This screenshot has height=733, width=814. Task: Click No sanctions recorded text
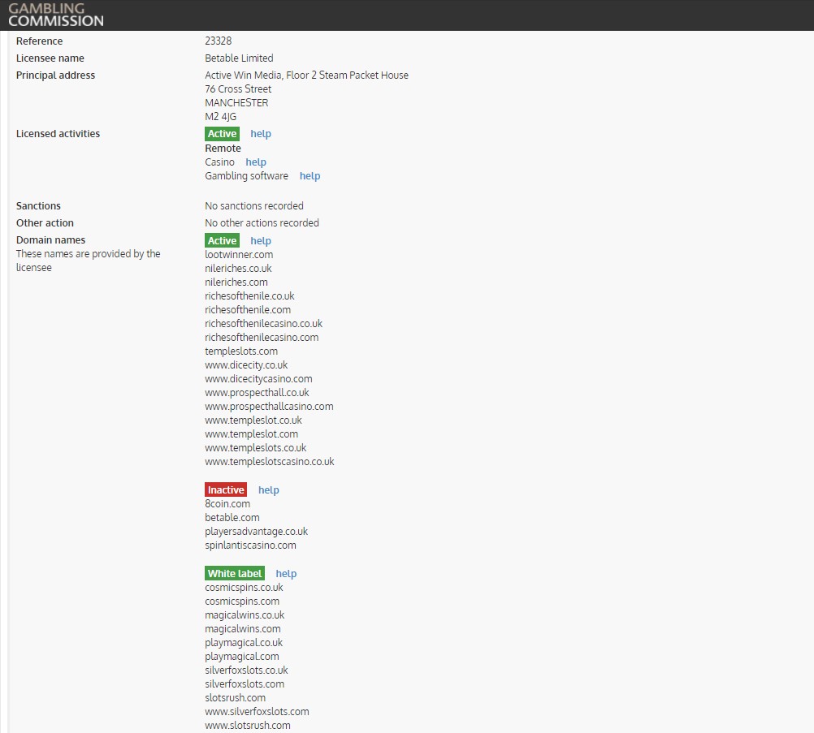pyautogui.click(x=253, y=206)
